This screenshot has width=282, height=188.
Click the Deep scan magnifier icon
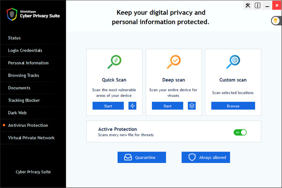[x=174, y=62]
